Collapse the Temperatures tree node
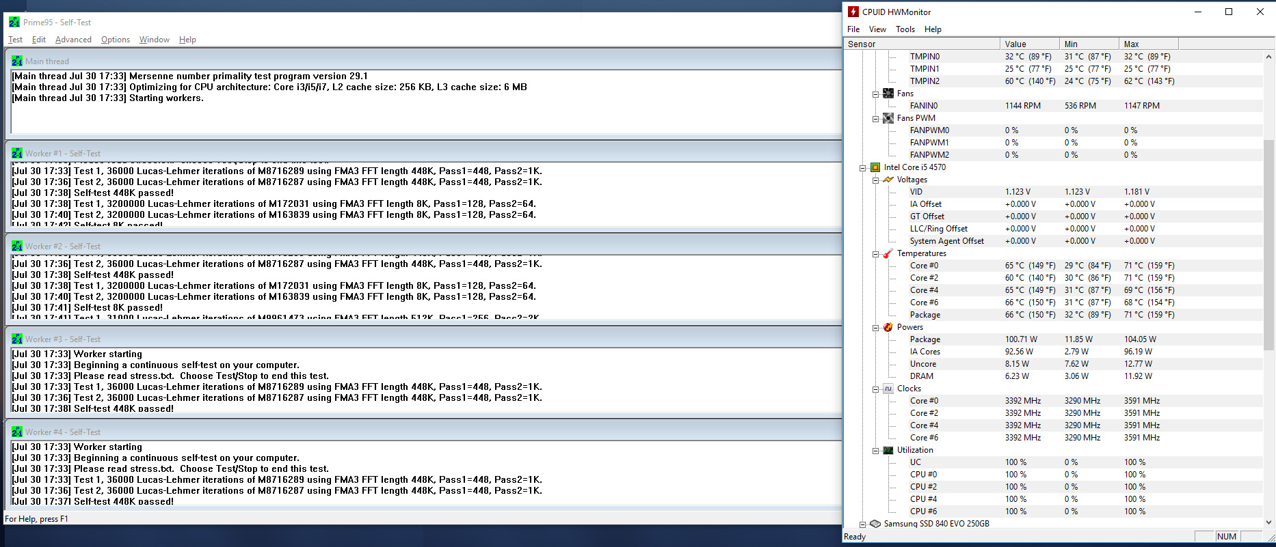The width and height of the screenshot is (1276, 547). (x=876, y=254)
